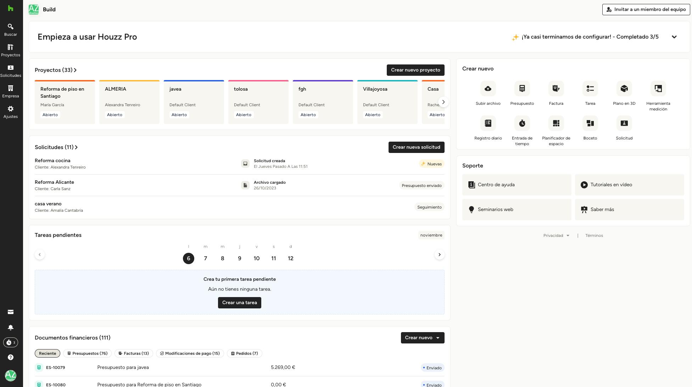Expand the setup progress chevron
The height and width of the screenshot is (387, 692).
(674, 37)
